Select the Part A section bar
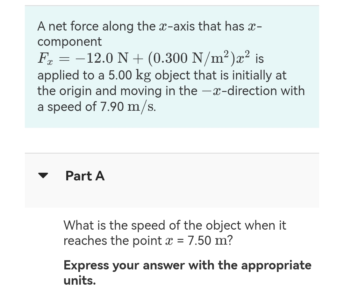344x292 pixels. (172, 180)
